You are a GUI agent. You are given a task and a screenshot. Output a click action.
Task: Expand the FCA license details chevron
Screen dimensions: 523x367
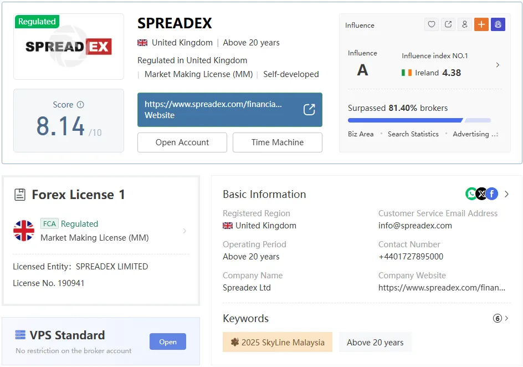coord(184,231)
